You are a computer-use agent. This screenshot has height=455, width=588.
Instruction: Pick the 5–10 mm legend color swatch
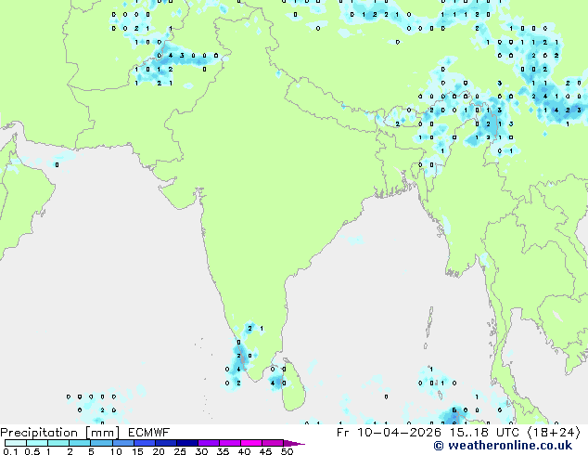click(101, 443)
